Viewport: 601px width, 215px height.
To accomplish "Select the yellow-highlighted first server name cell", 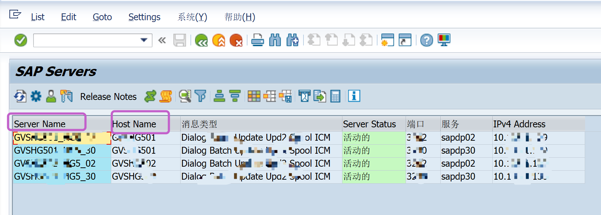I will click(62, 138).
